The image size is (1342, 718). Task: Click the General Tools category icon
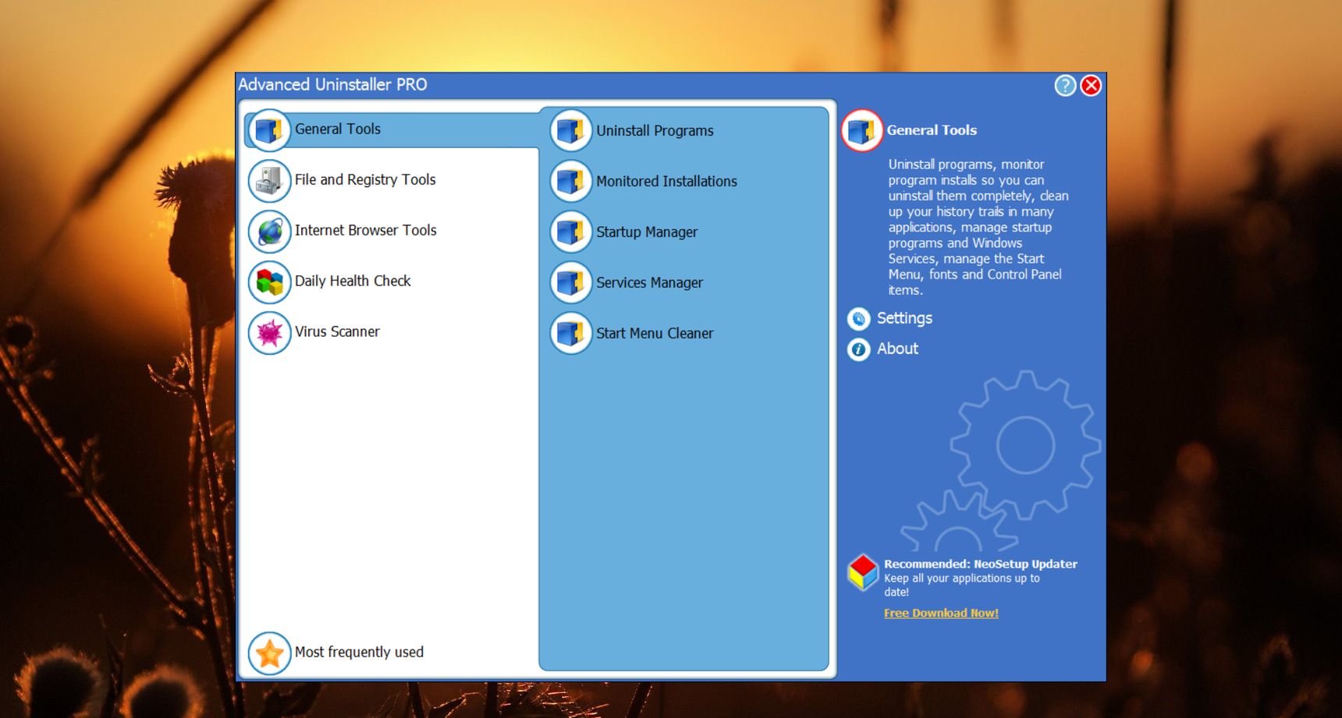tap(269, 130)
